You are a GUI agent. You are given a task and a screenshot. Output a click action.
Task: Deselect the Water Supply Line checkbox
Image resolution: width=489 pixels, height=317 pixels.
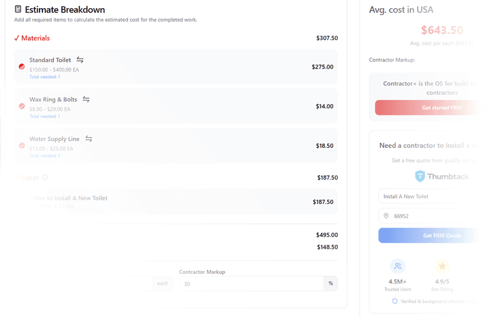tap(22, 146)
